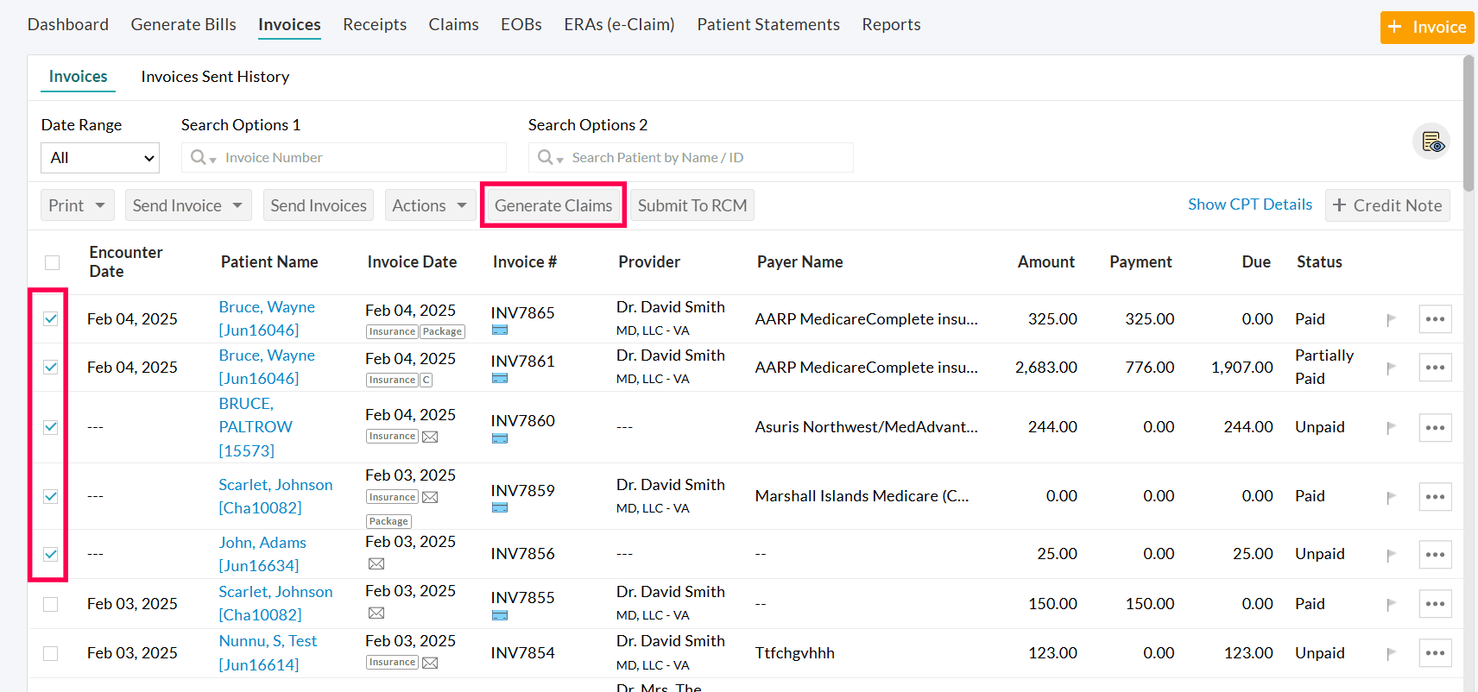Click the Show CPT Details link

click(1249, 204)
